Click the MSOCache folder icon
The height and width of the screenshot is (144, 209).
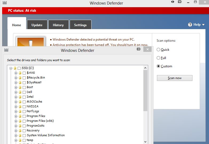click(20, 102)
